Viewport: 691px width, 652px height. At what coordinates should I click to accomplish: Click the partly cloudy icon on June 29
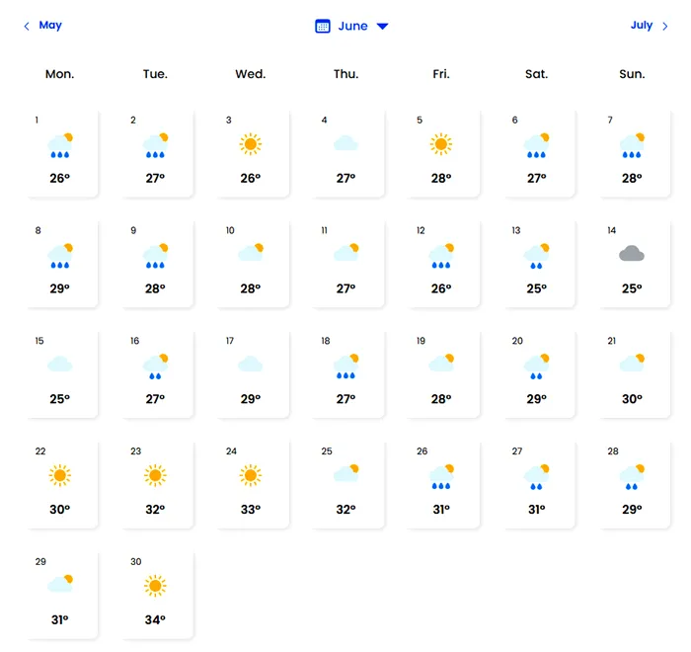click(x=60, y=584)
